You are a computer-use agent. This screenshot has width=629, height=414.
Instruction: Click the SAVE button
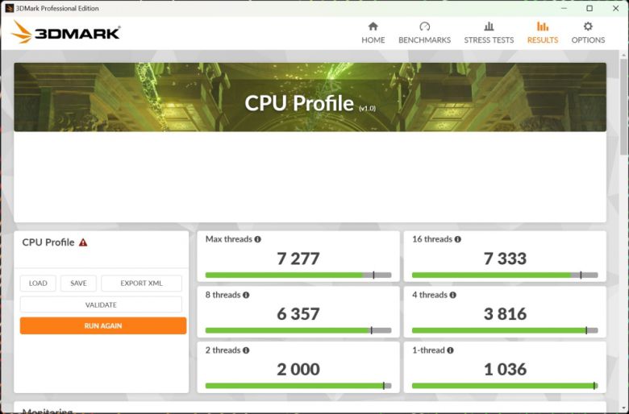79,284
